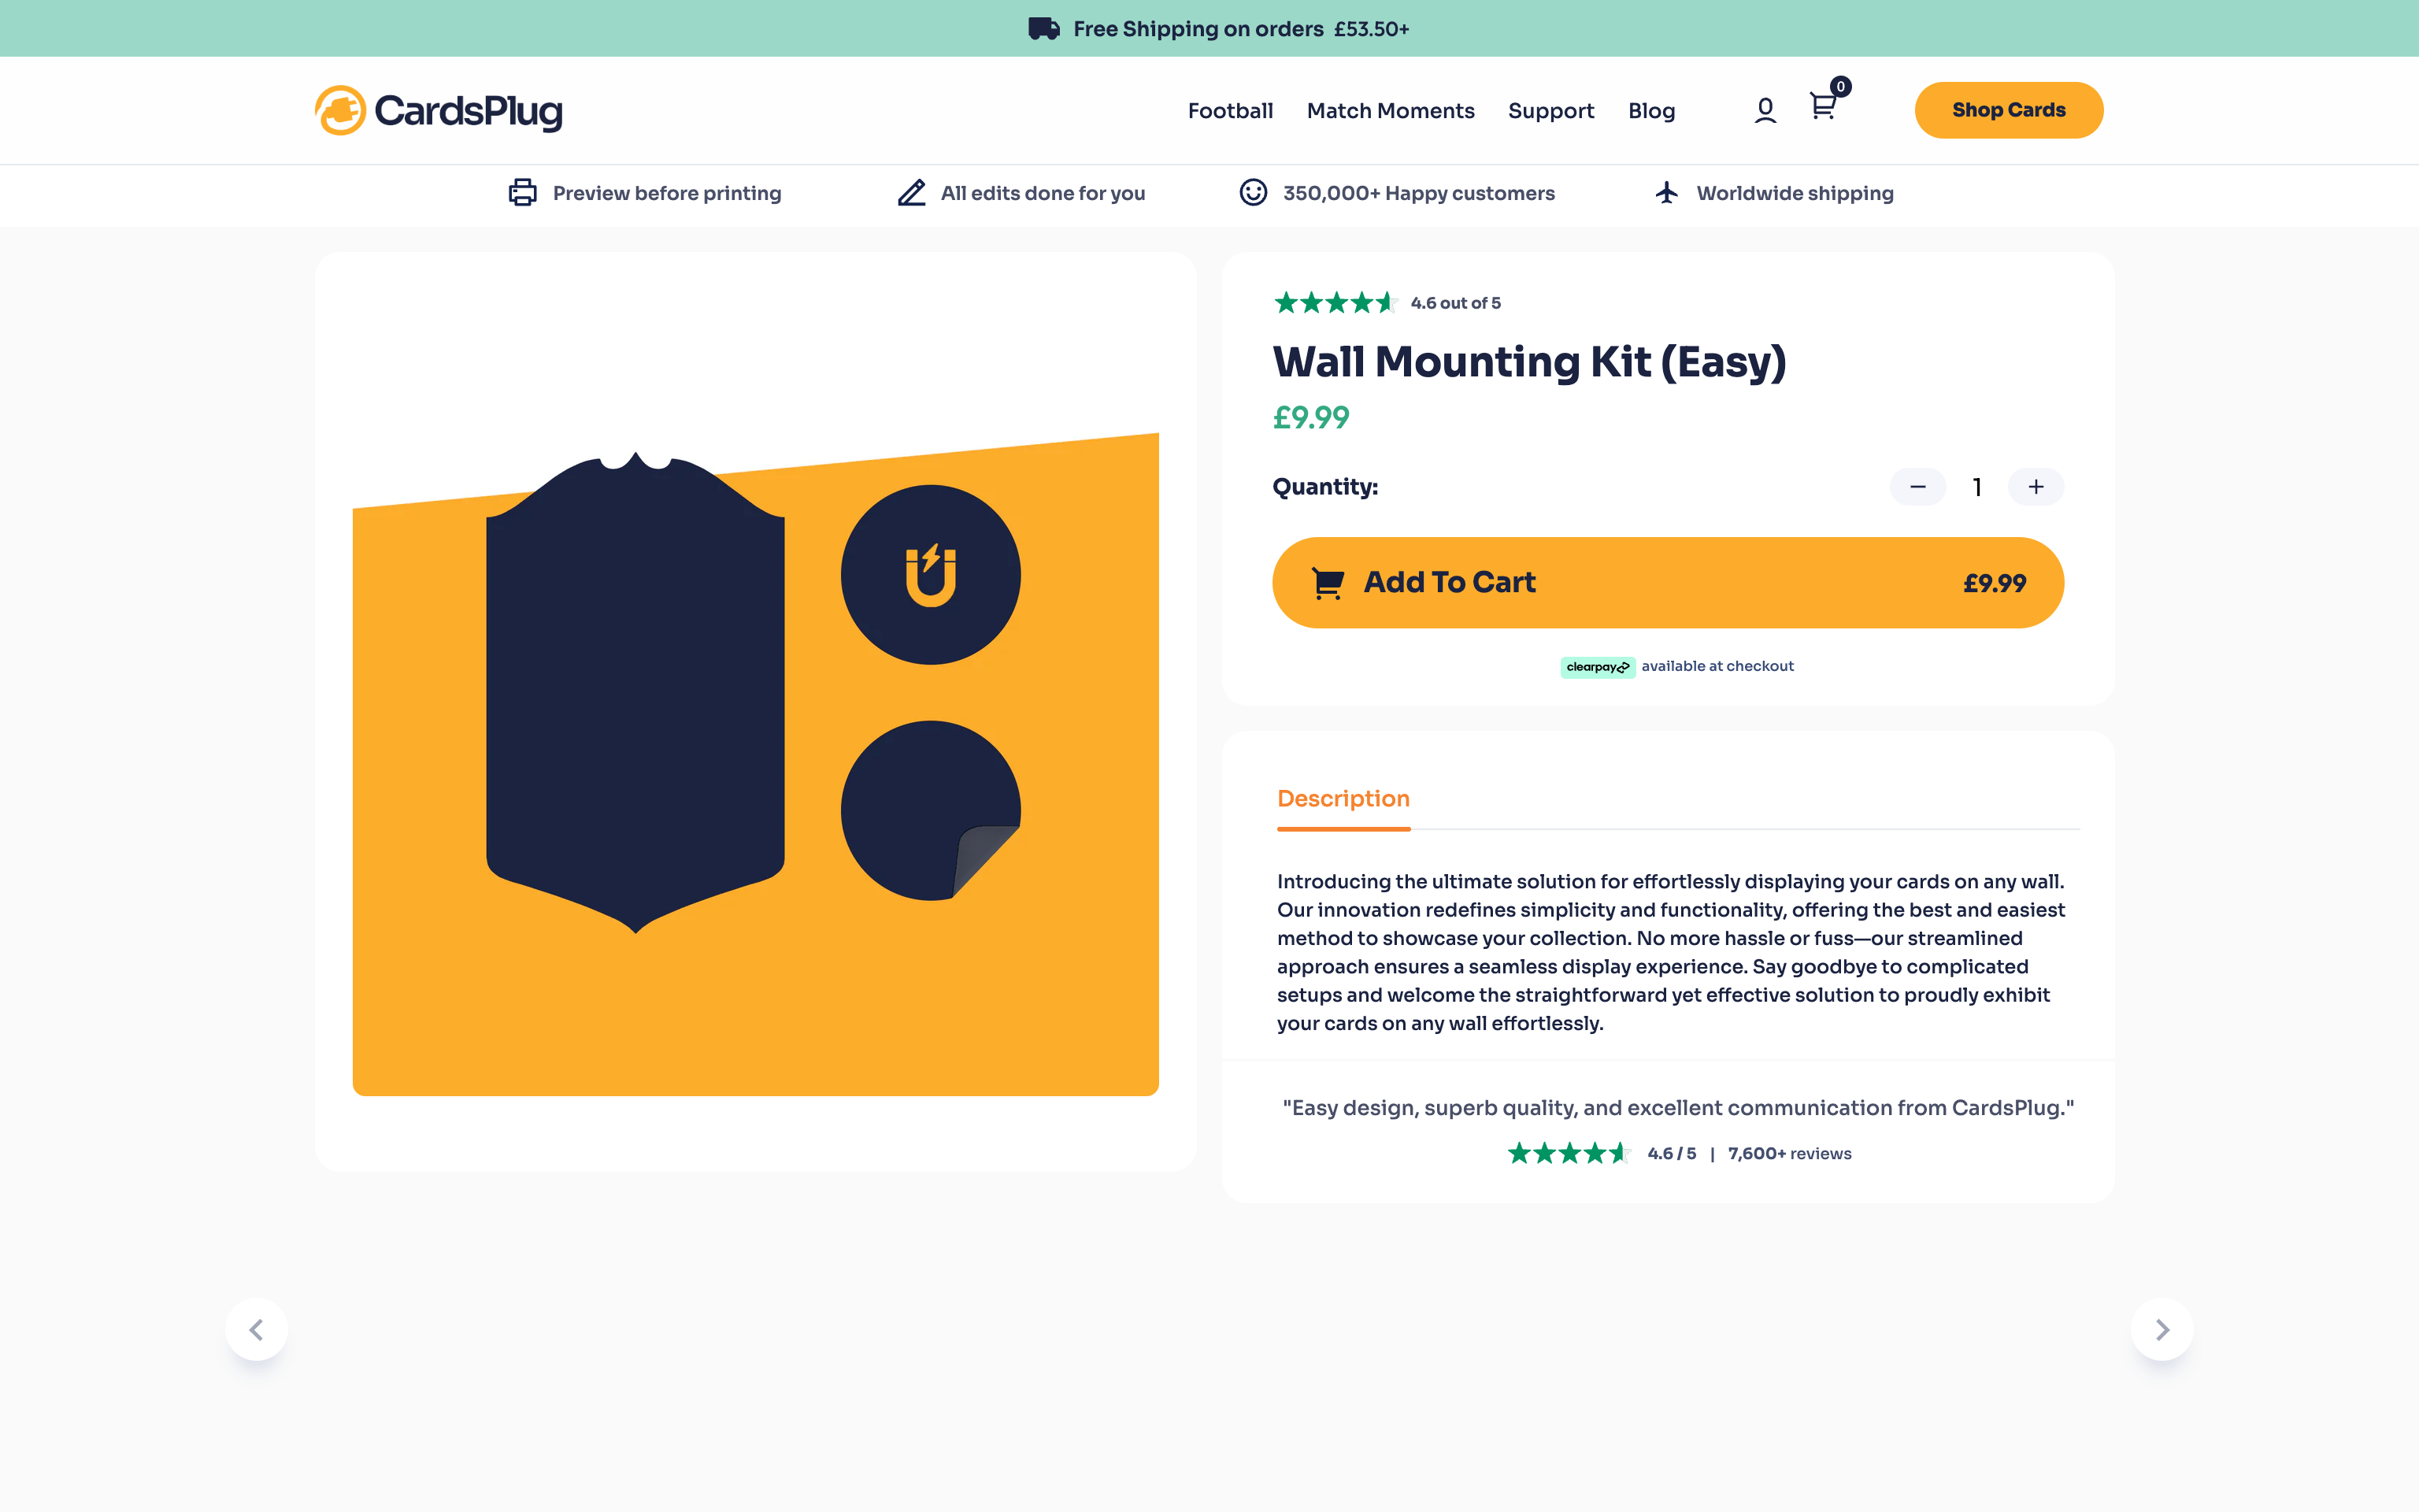Decrease quantity with the minus stepper
Viewport: 2419px width, 1512px height.
pyautogui.click(x=1917, y=487)
